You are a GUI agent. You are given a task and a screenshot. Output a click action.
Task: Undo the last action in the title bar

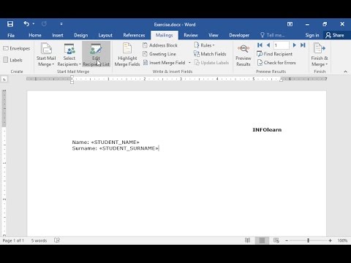(x=26, y=24)
